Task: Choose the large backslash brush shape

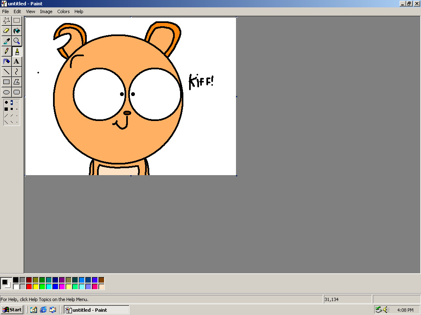Action: (x=6, y=122)
